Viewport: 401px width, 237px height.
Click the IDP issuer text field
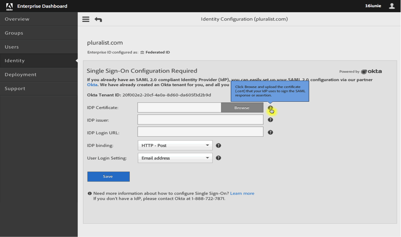(x=200, y=119)
